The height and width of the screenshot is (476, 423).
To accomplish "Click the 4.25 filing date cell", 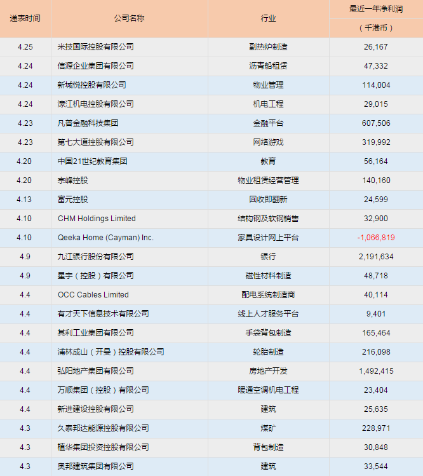I will coord(25,47).
